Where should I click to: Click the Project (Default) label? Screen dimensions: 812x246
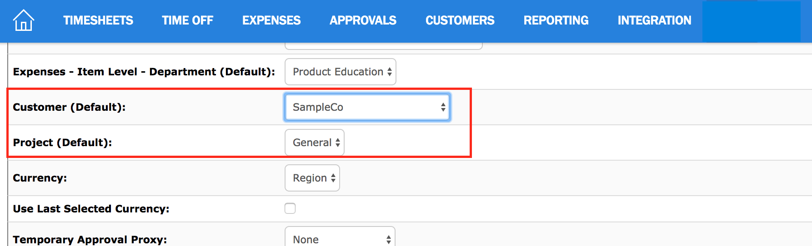click(62, 143)
